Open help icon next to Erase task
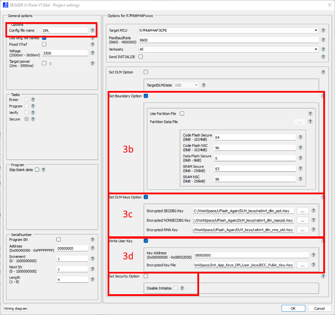Image resolution: width=335 pixels, height=315 pixels. point(33,100)
